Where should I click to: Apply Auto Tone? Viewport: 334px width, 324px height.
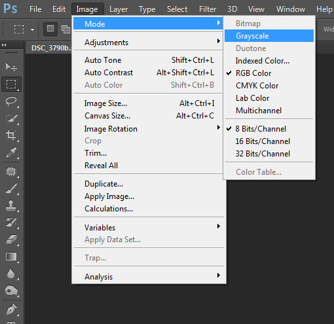pyautogui.click(x=148, y=60)
